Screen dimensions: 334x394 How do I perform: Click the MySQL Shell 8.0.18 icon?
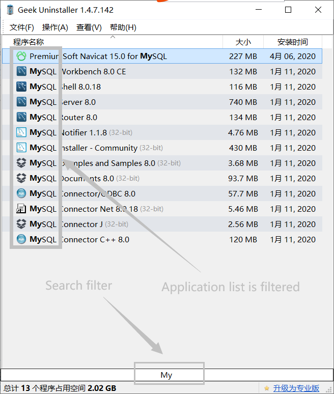point(21,87)
